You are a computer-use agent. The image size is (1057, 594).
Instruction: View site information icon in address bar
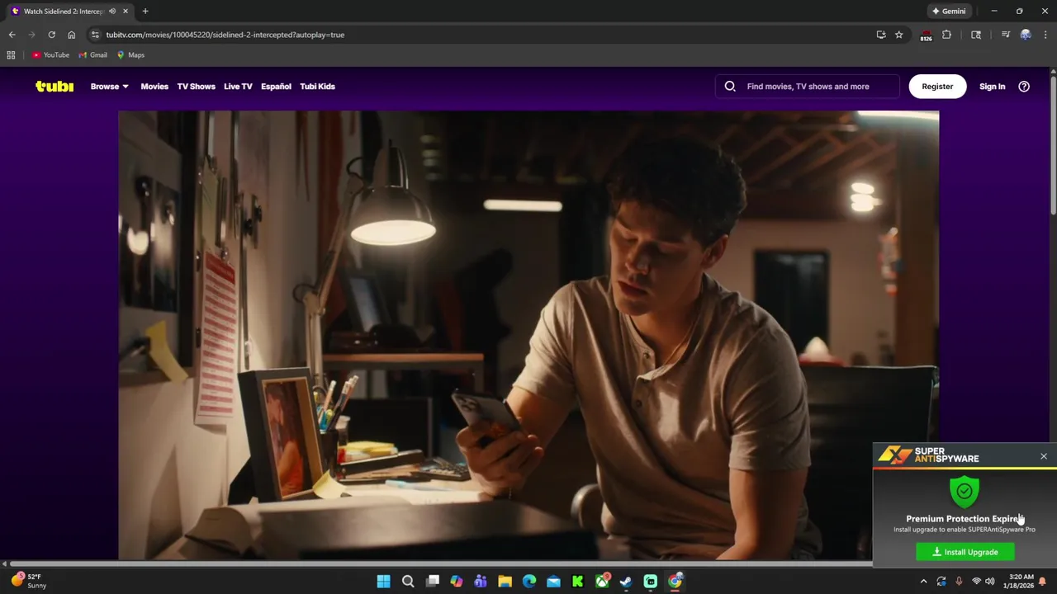(95, 35)
